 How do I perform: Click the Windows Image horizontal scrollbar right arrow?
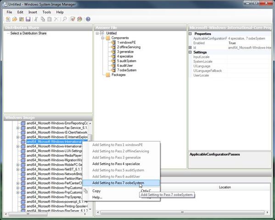coord(85,214)
